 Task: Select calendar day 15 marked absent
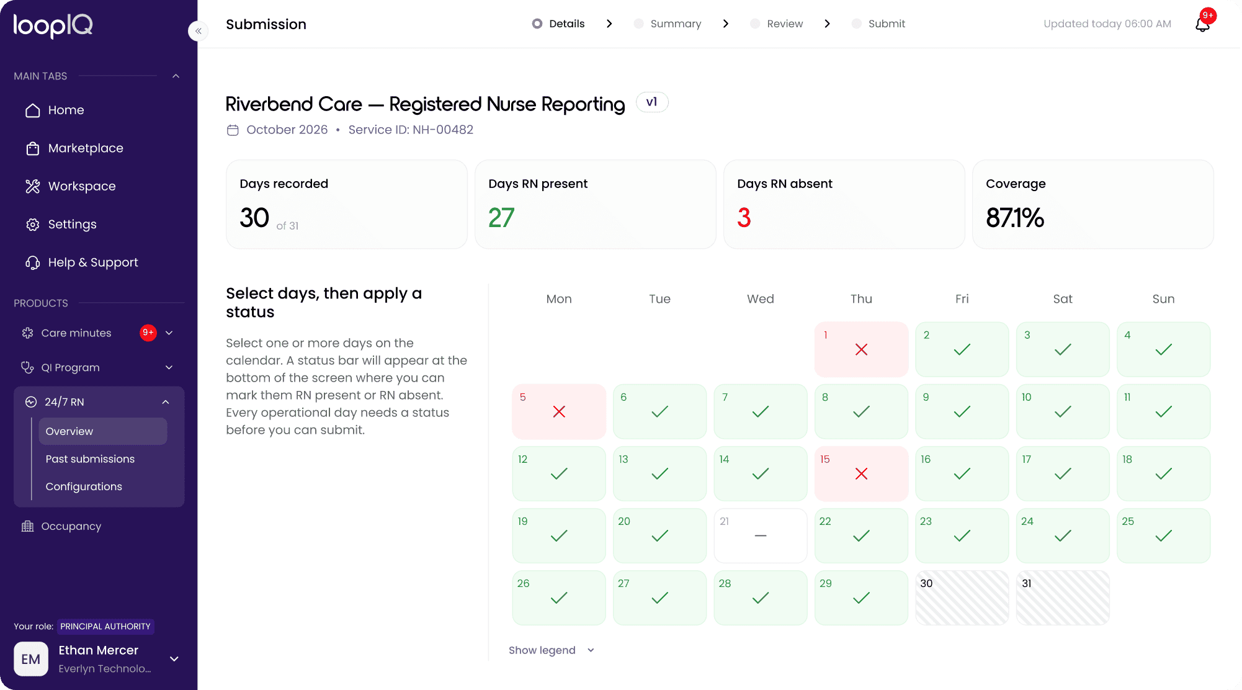tap(861, 473)
